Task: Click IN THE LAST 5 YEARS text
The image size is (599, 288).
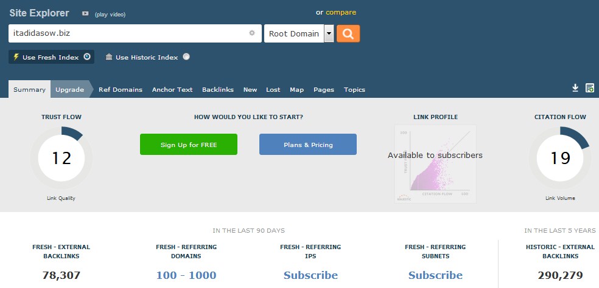Action: point(559,230)
